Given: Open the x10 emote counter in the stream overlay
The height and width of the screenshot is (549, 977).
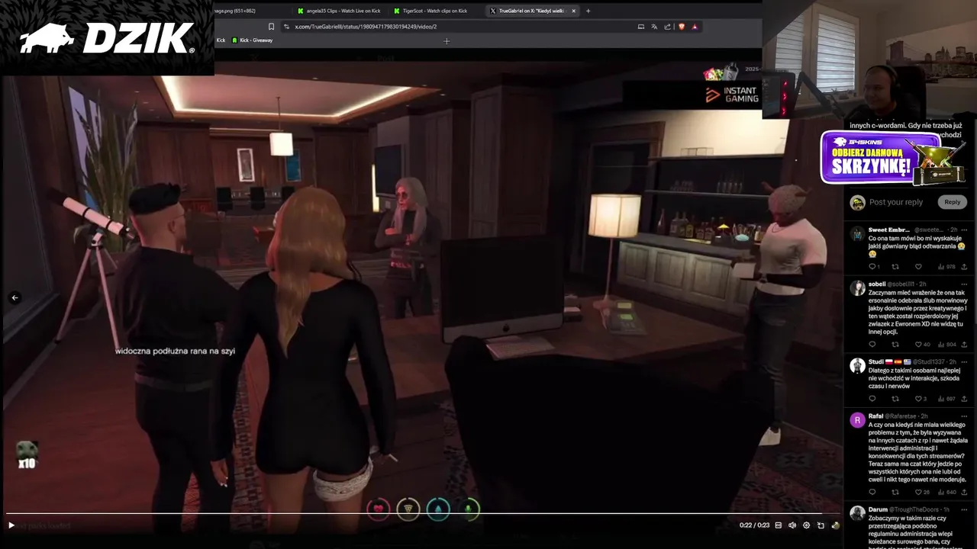Looking at the screenshot, I should (x=27, y=455).
